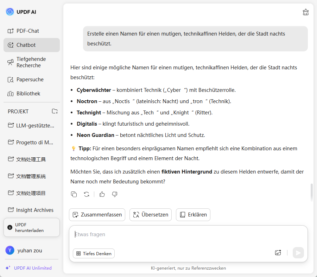This screenshot has height=277, width=317.
Task: Copy the chatbot response
Action: [x=74, y=194]
